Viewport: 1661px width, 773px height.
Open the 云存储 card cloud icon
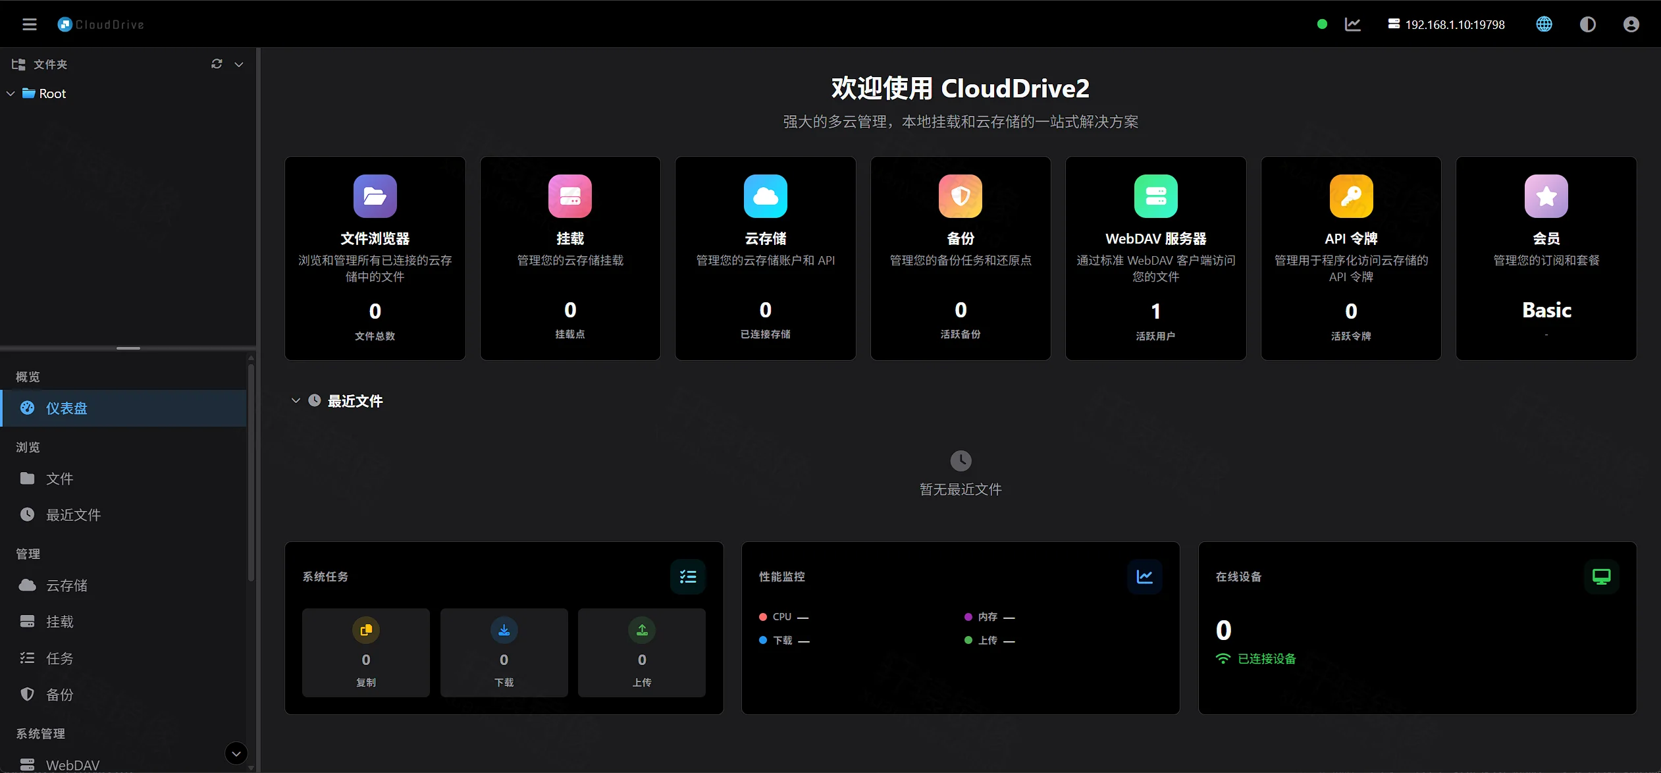tap(766, 196)
